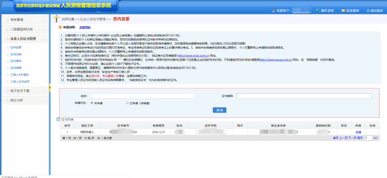Click the 有效期至 column header

[x=158, y=125]
